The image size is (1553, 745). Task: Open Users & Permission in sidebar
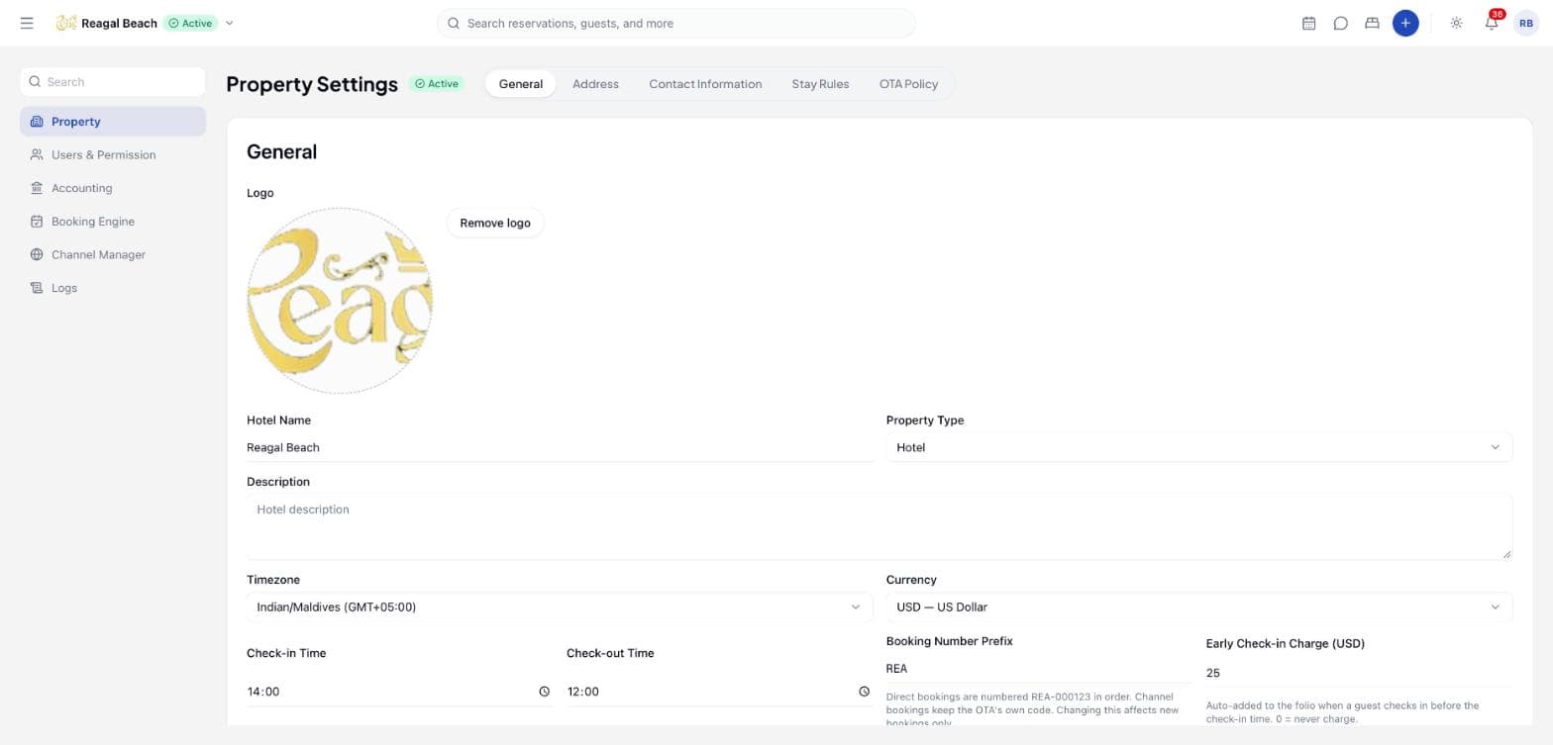pyautogui.click(x=113, y=154)
